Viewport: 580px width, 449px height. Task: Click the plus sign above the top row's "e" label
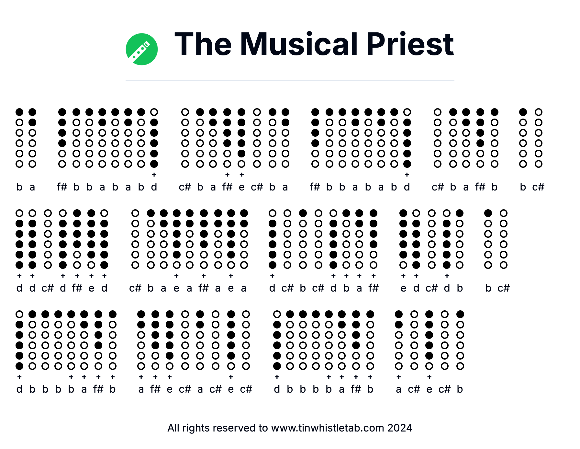(x=241, y=175)
